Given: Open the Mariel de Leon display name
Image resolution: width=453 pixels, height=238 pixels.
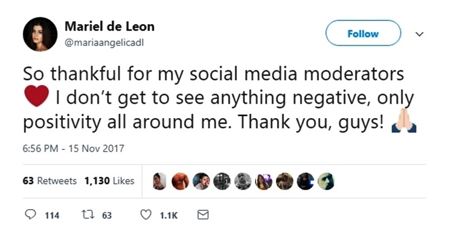Looking at the screenshot, I should (x=109, y=27).
